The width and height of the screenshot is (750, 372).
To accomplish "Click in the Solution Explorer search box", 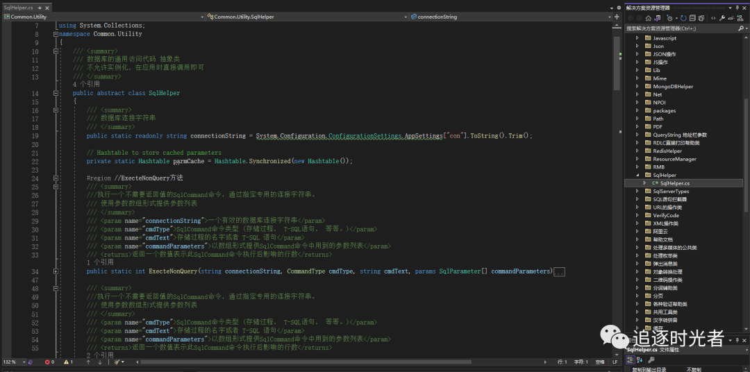I will pyautogui.click(x=677, y=28).
